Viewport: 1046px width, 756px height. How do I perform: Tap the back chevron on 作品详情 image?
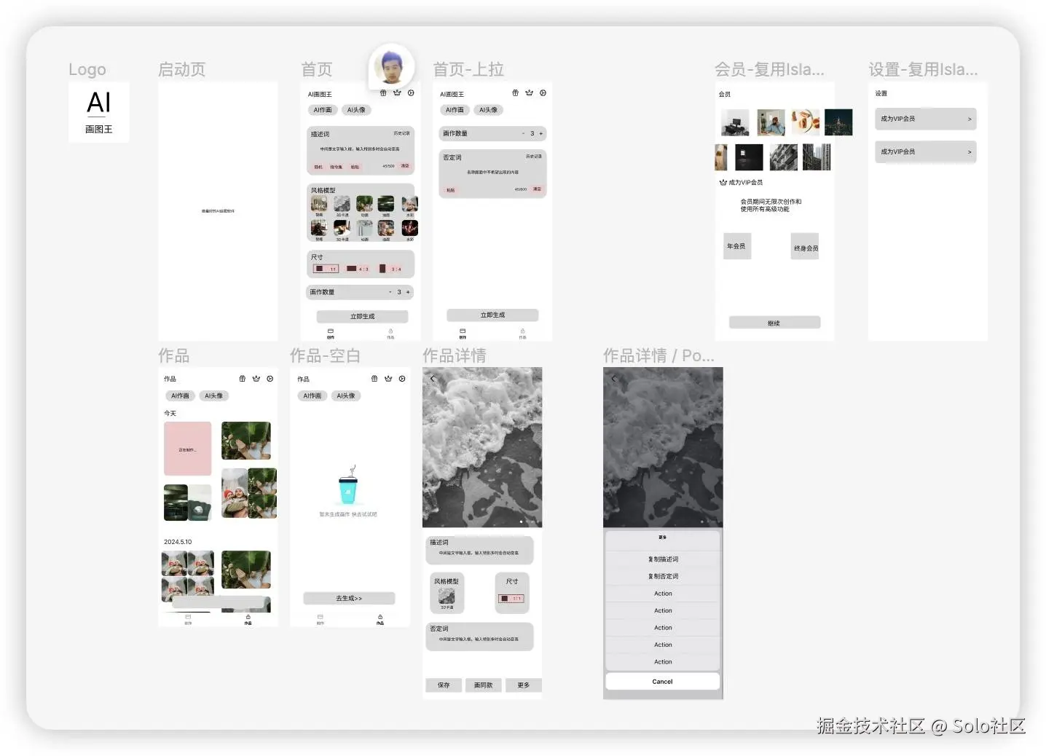pos(432,378)
